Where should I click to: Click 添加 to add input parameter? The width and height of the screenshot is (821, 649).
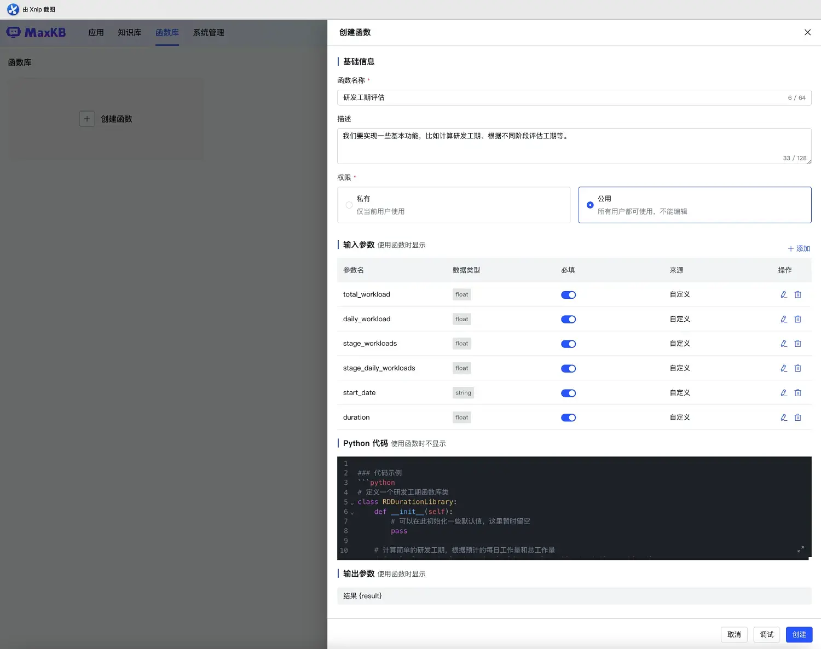pos(799,248)
